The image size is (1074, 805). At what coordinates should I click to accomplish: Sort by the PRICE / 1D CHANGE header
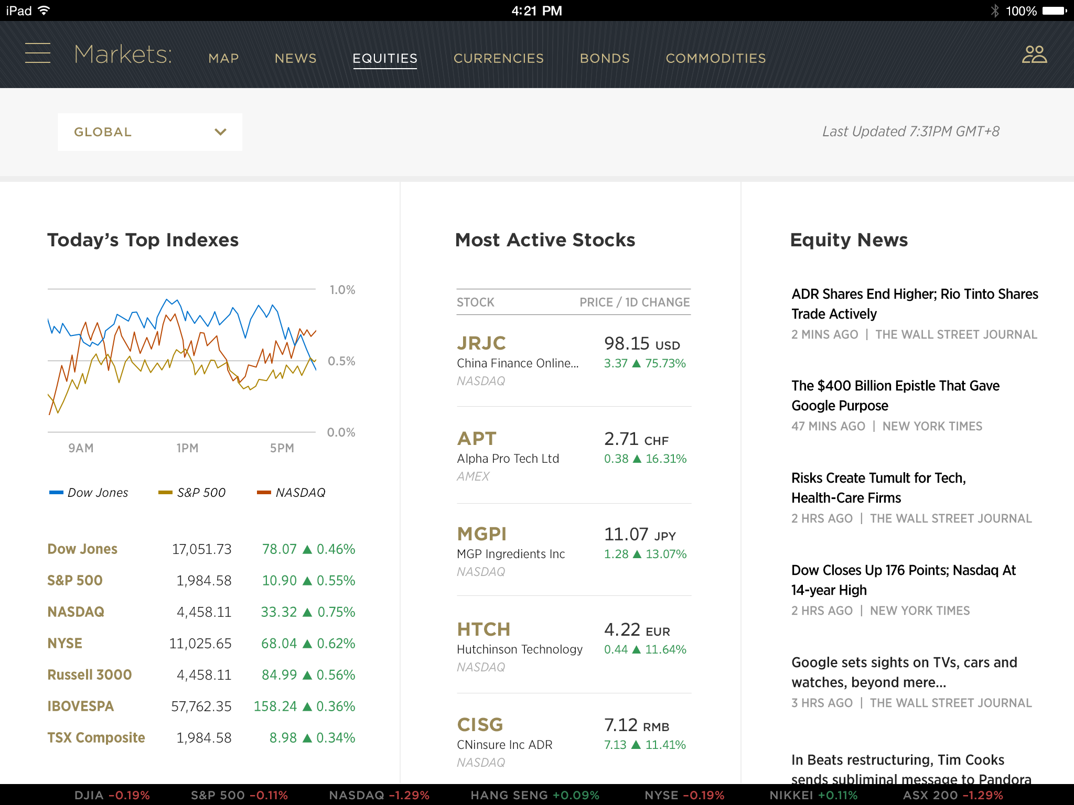(x=634, y=302)
